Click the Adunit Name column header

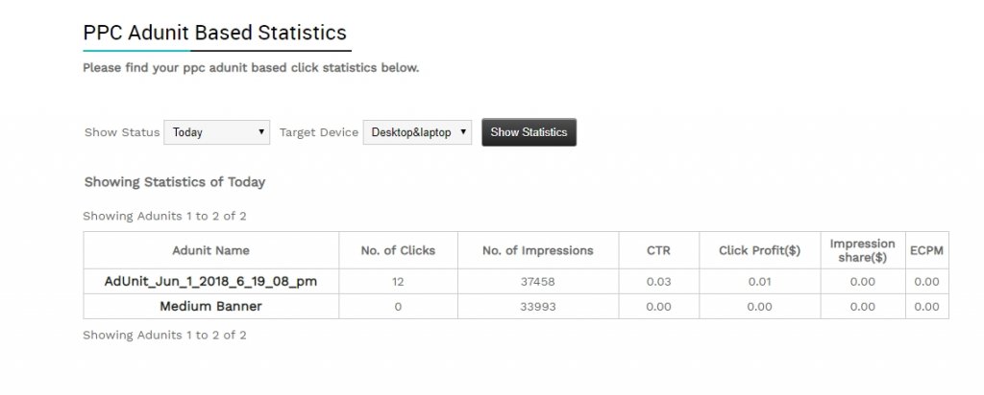point(210,250)
